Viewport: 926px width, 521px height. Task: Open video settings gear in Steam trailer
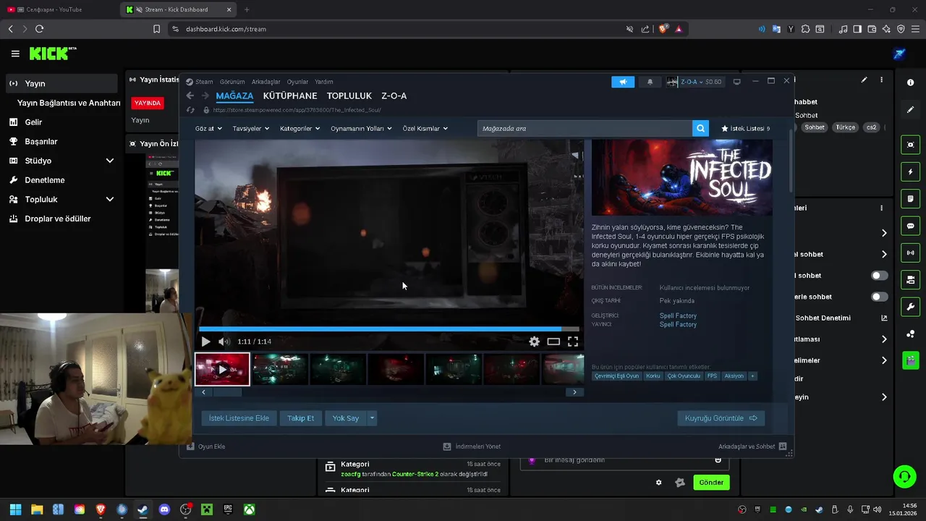click(534, 342)
